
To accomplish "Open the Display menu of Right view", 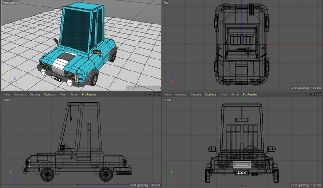I will [35, 94].
